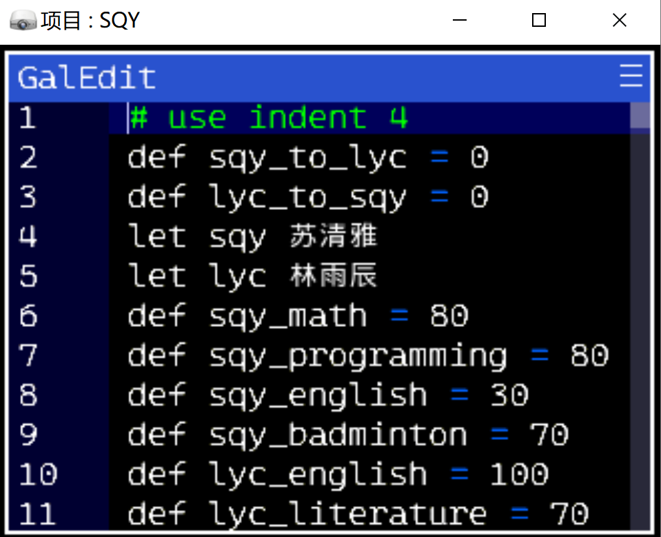
Task: Click the lyc_to_sqy definition line
Action: click(308, 197)
